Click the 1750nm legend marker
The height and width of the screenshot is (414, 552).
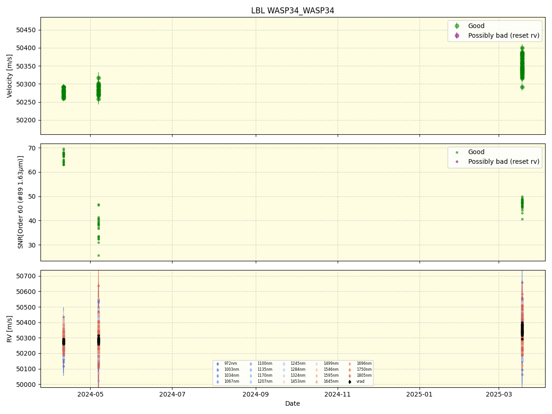pyautogui.click(x=350, y=369)
